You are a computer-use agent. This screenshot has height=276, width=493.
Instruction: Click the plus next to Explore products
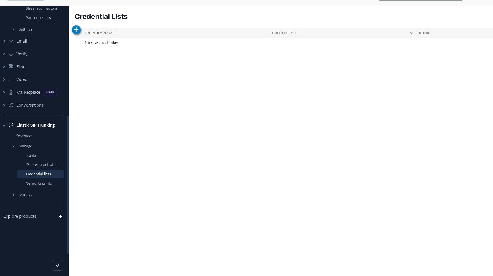tap(61, 216)
